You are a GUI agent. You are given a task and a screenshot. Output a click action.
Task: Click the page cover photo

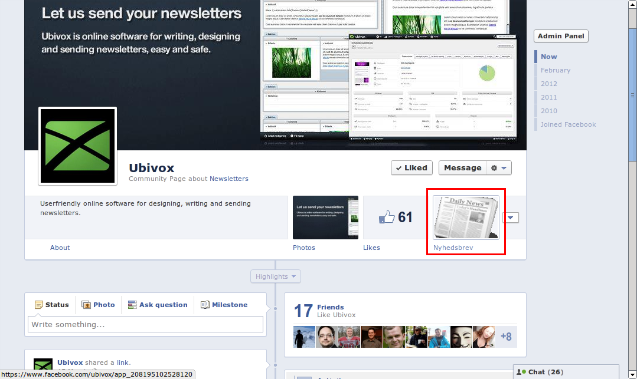click(275, 75)
